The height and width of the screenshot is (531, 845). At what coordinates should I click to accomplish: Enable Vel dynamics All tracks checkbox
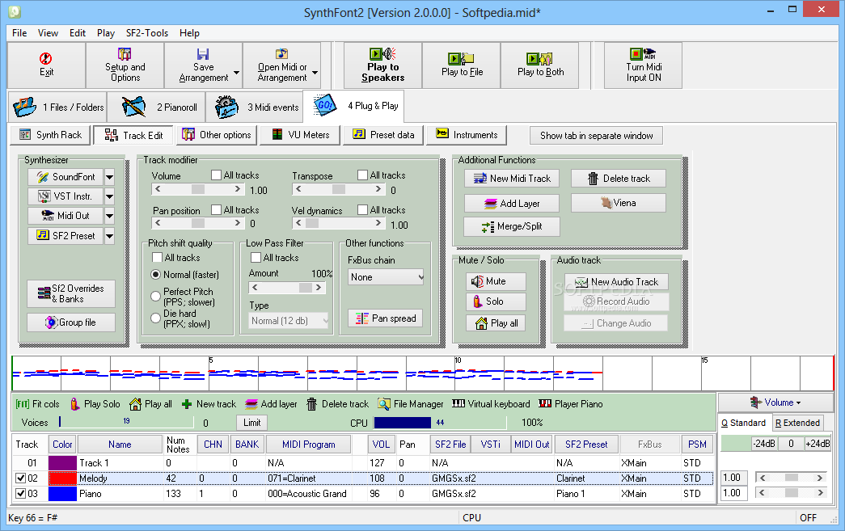363,209
